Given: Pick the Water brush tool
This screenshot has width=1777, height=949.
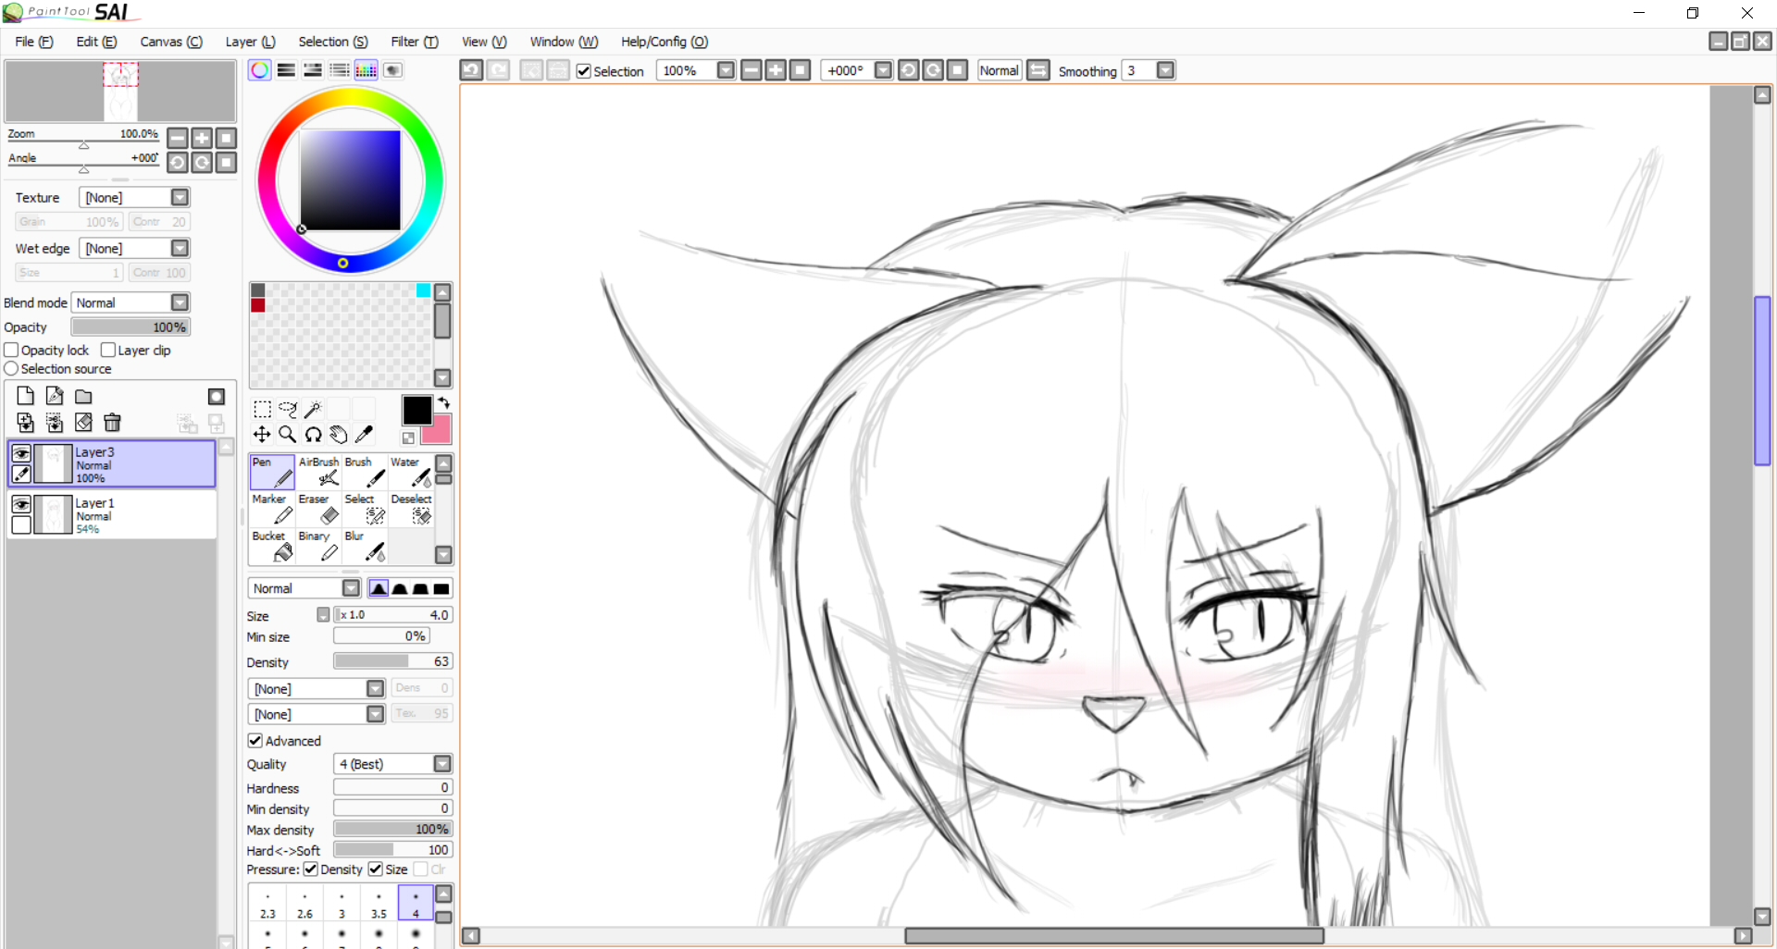Looking at the screenshot, I should [x=411, y=472].
